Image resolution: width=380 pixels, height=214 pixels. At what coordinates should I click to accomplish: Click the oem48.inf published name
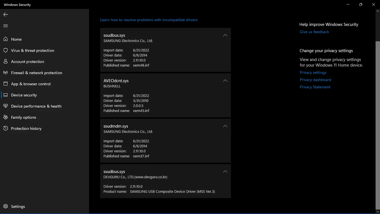point(141,65)
